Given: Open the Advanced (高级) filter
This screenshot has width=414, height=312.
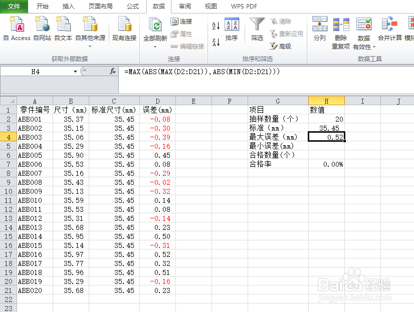Looking at the screenshot, I should point(280,47).
